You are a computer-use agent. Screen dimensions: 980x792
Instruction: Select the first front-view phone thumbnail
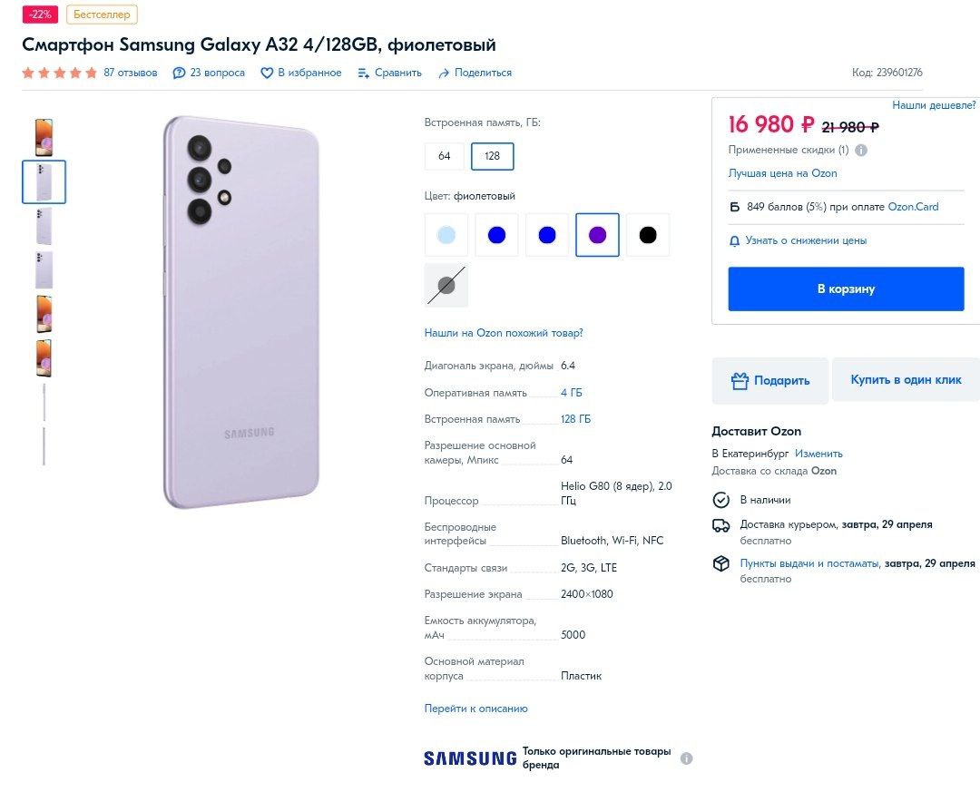(44, 137)
